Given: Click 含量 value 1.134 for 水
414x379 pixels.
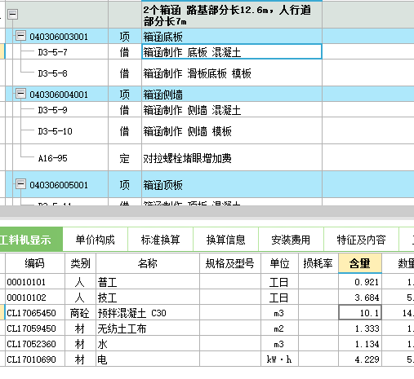Looking at the screenshot, I should [x=360, y=344].
